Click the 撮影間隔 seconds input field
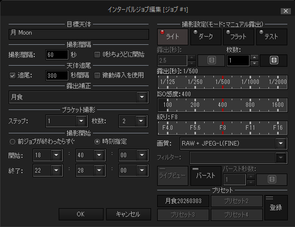295x227 pixels. (x=57, y=55)
